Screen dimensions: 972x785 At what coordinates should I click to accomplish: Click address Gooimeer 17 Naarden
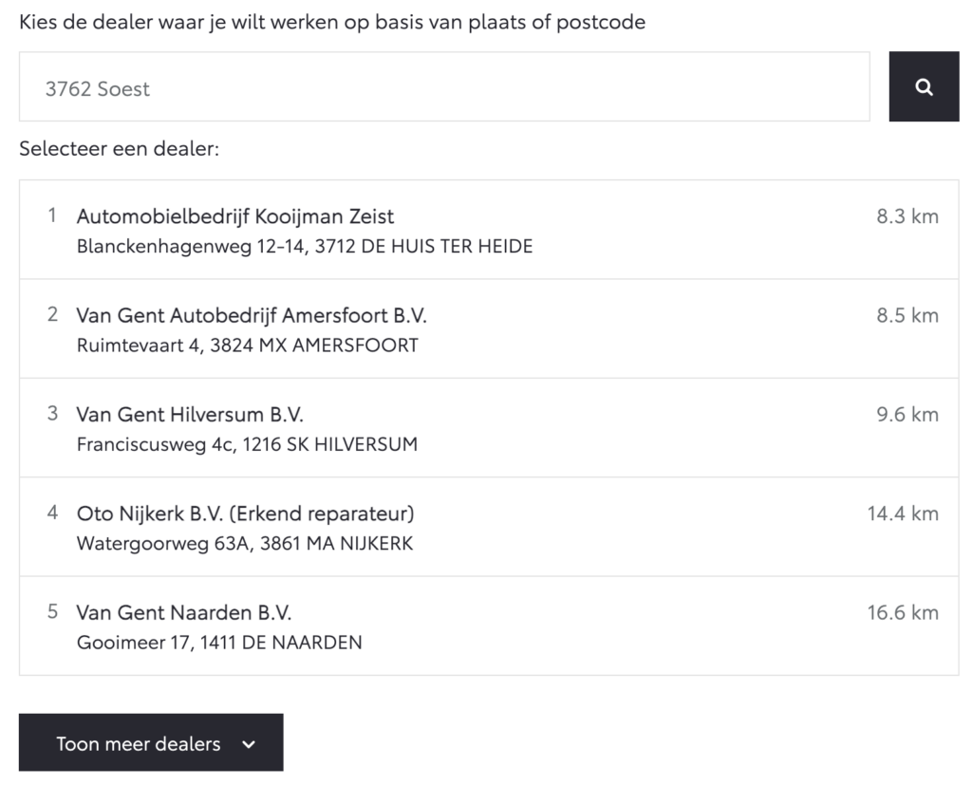click(x=219, y=643)
